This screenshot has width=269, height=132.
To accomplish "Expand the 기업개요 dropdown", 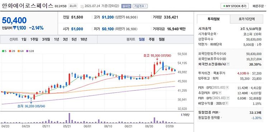I will pos(140,6).
